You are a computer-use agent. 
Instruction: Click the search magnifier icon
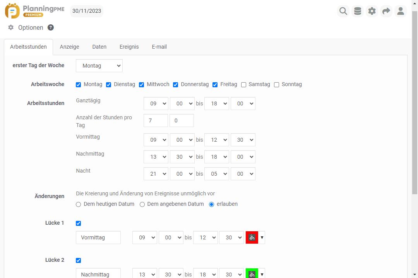343,11
